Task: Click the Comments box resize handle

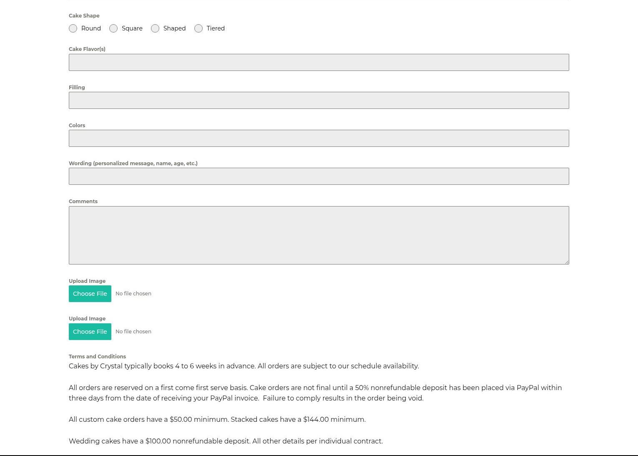Action: 567,262
